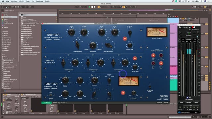212x119 pixels.
Task: Click the compressor Threshold knob
Action: (94, 80)
